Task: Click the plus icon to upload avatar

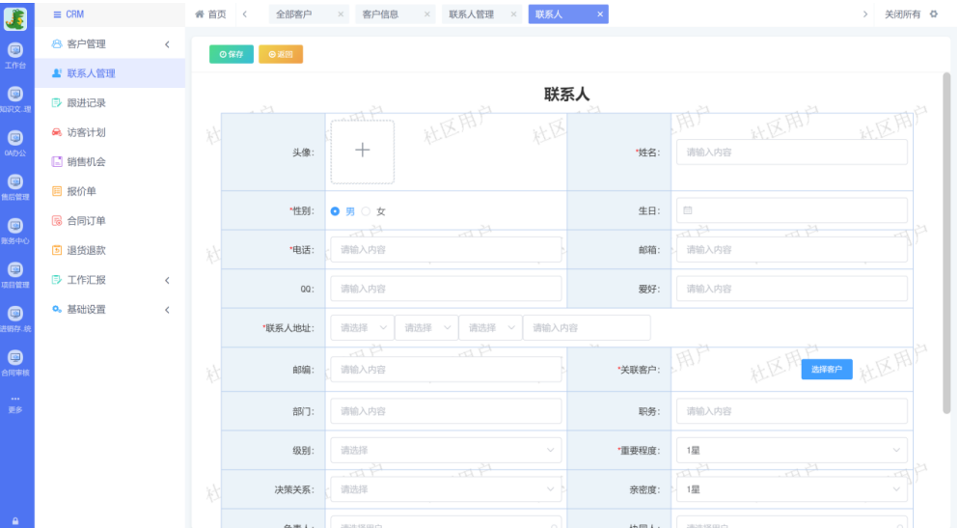Action: (x=362, y=152)
